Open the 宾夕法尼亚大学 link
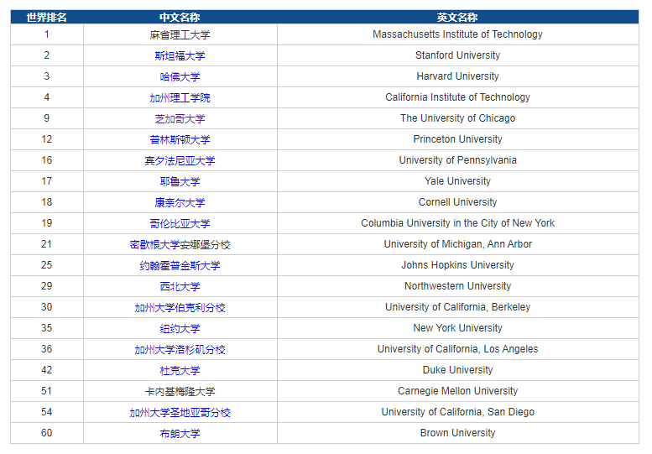 [180, 160]
